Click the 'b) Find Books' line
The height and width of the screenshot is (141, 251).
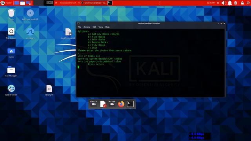click(x=96, y=37)
